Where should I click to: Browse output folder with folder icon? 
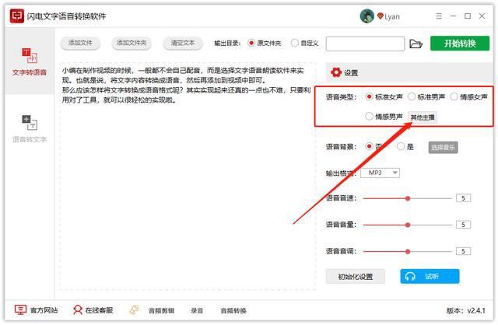coord(416,44)
